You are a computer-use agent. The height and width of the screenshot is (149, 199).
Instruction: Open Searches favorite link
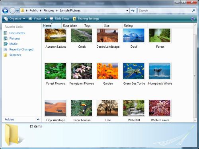15,55
